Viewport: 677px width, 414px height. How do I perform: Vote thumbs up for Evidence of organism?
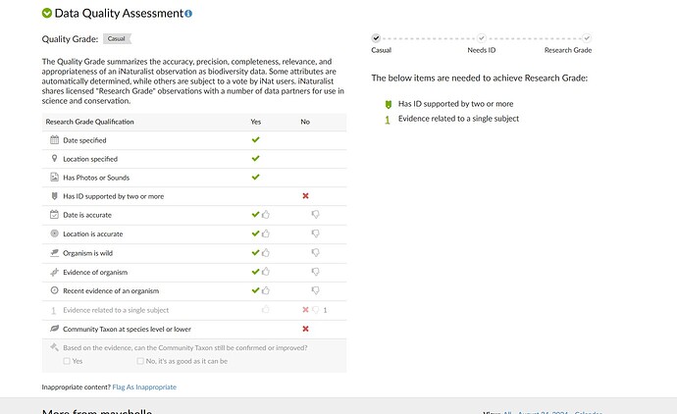pyautogui.click(x=266, y=272)
